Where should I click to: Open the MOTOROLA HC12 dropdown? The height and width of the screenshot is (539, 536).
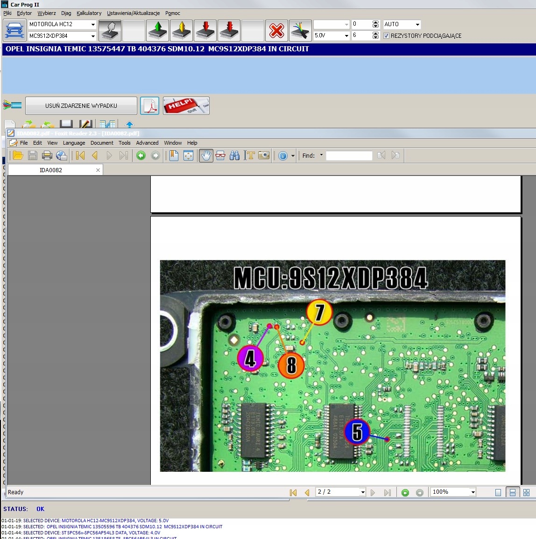[x=93, y=24]
